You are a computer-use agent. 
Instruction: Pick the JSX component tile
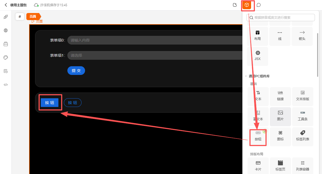tap(258, 56)
